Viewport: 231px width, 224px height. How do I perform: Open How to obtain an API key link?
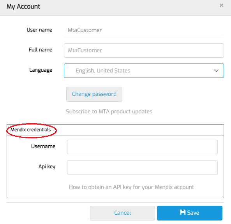pyautogui.click(x=131, y=187)
